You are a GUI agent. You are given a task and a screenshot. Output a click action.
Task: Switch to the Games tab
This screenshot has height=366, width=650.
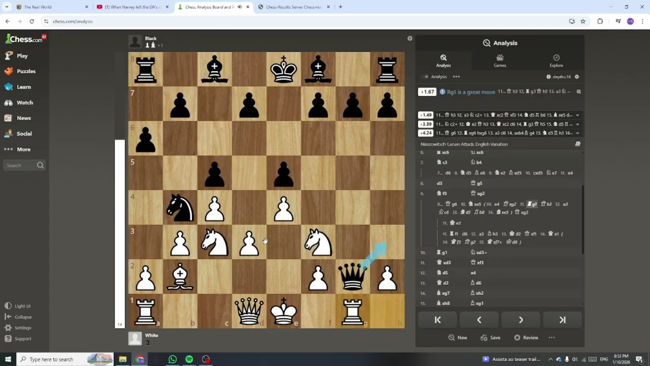pyautogui.click(x=500, y=61)
